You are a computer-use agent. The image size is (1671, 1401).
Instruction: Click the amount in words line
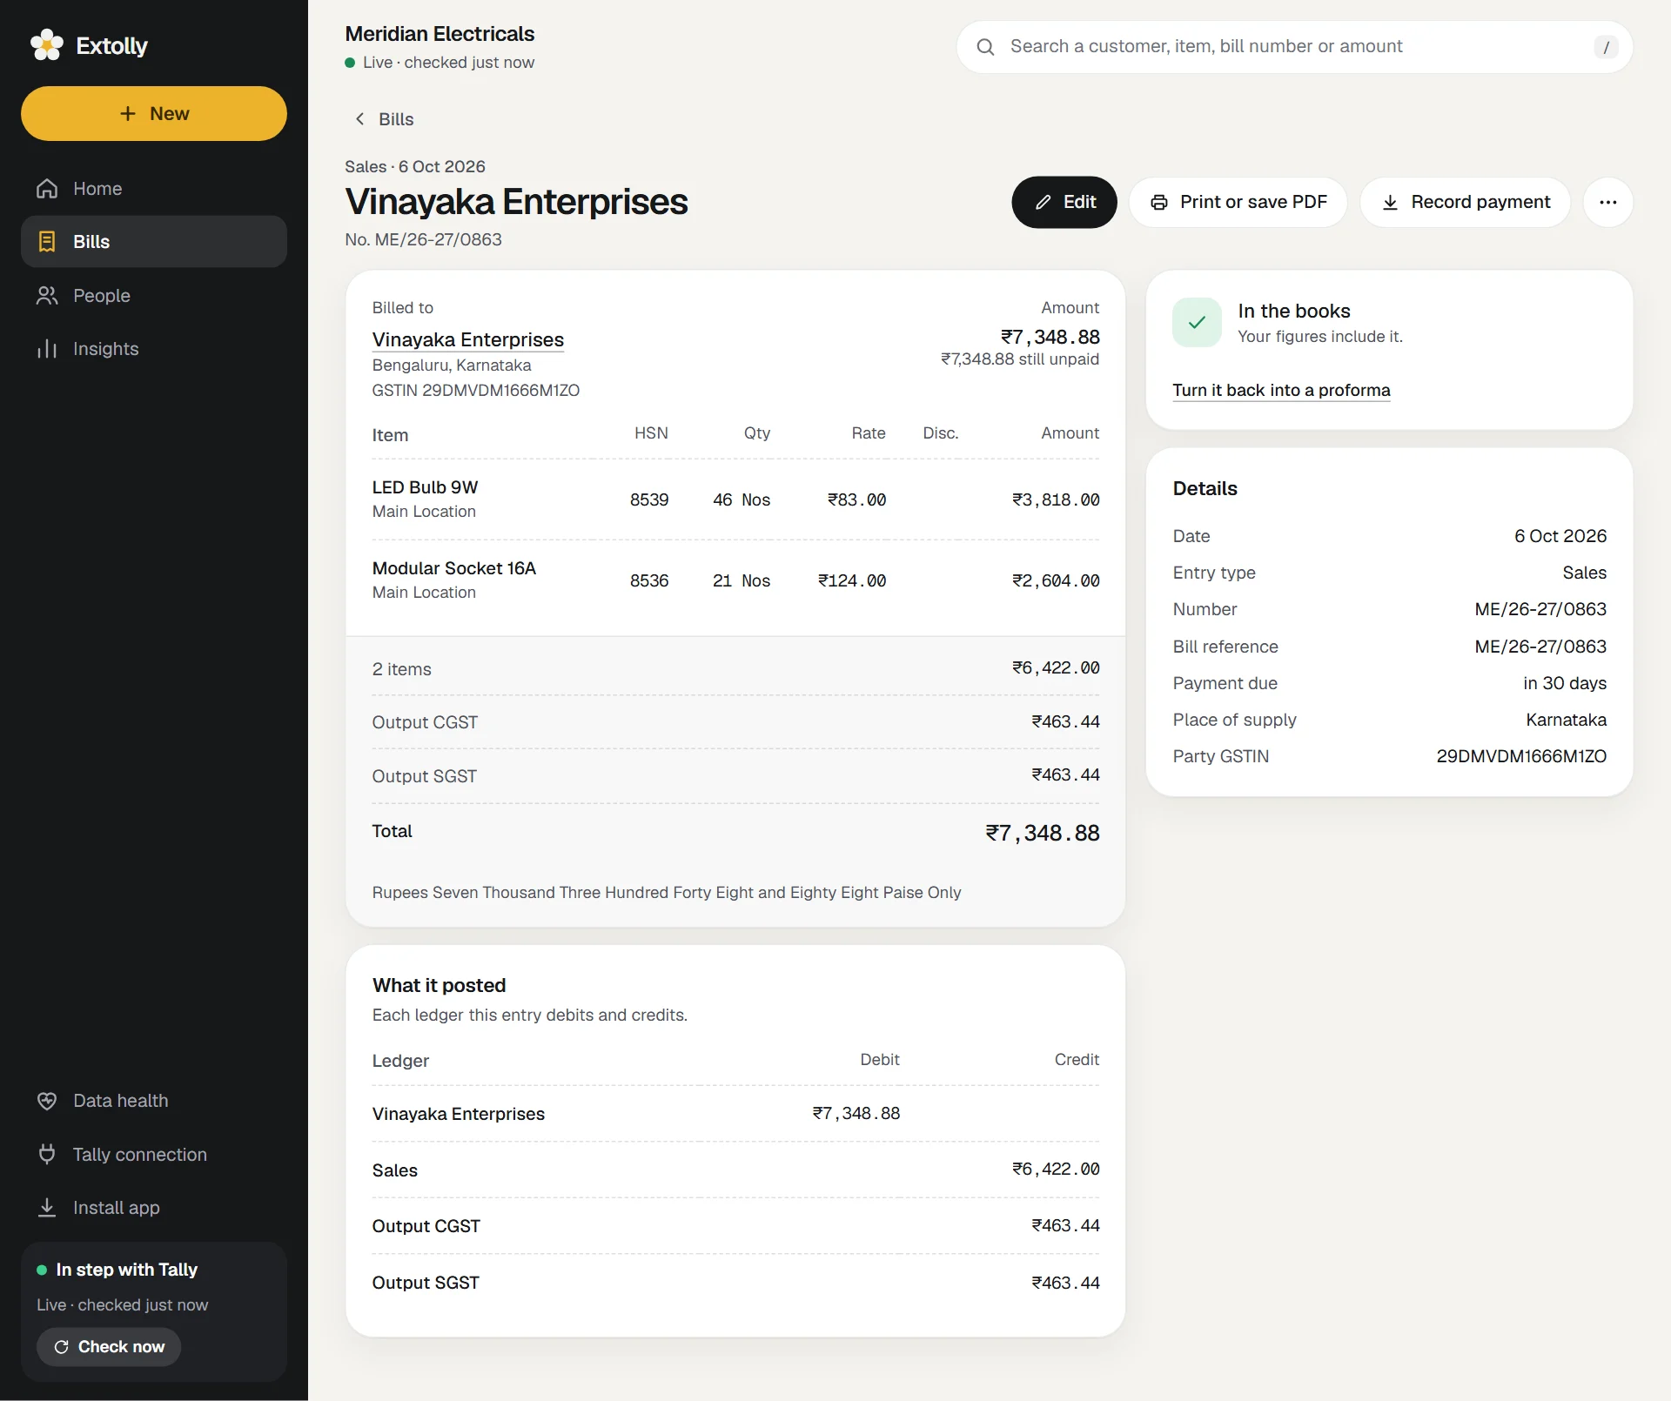[x=667, y=893]
